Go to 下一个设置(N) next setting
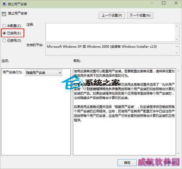 click(x=140, y=15)
